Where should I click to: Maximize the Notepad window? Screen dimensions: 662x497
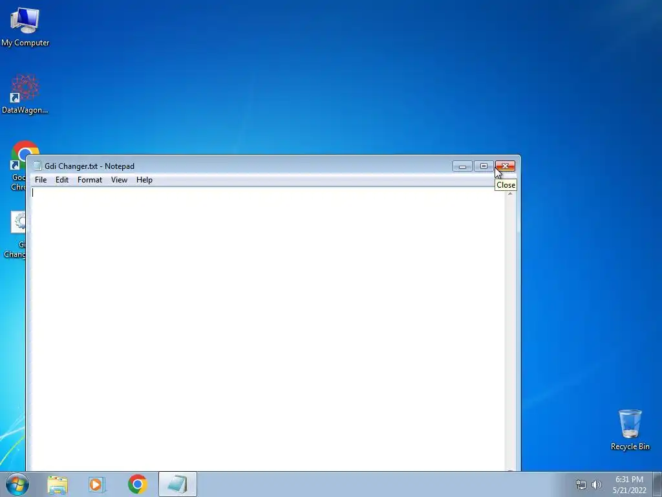click(484, 166)
